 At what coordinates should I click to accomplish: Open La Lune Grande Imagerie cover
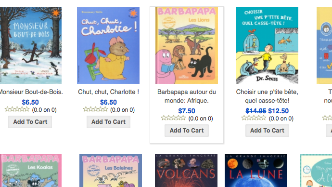[x=256, y=171]
